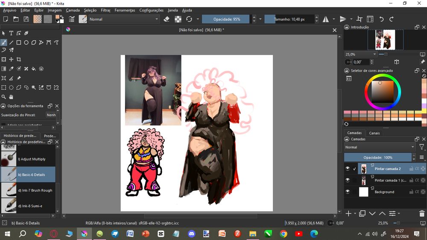
Task: Toggle Eraser mode
Action: click(x=167, y=19)
